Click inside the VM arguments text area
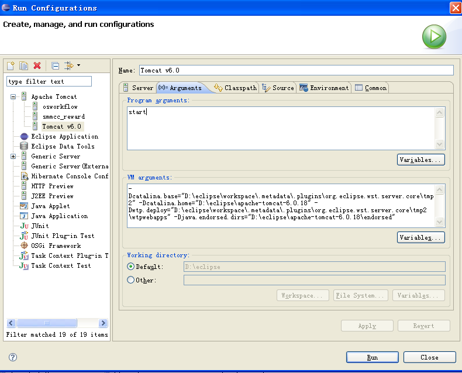Viewport: 462px width, 373px height. click(281, 206)
